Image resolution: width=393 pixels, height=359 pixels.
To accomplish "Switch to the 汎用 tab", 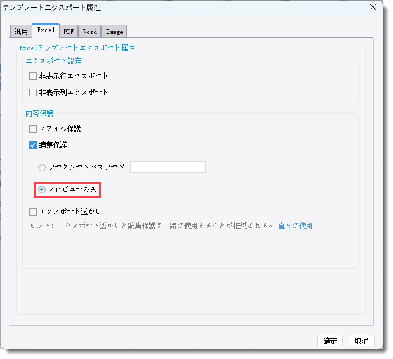I will pos(21,31).
